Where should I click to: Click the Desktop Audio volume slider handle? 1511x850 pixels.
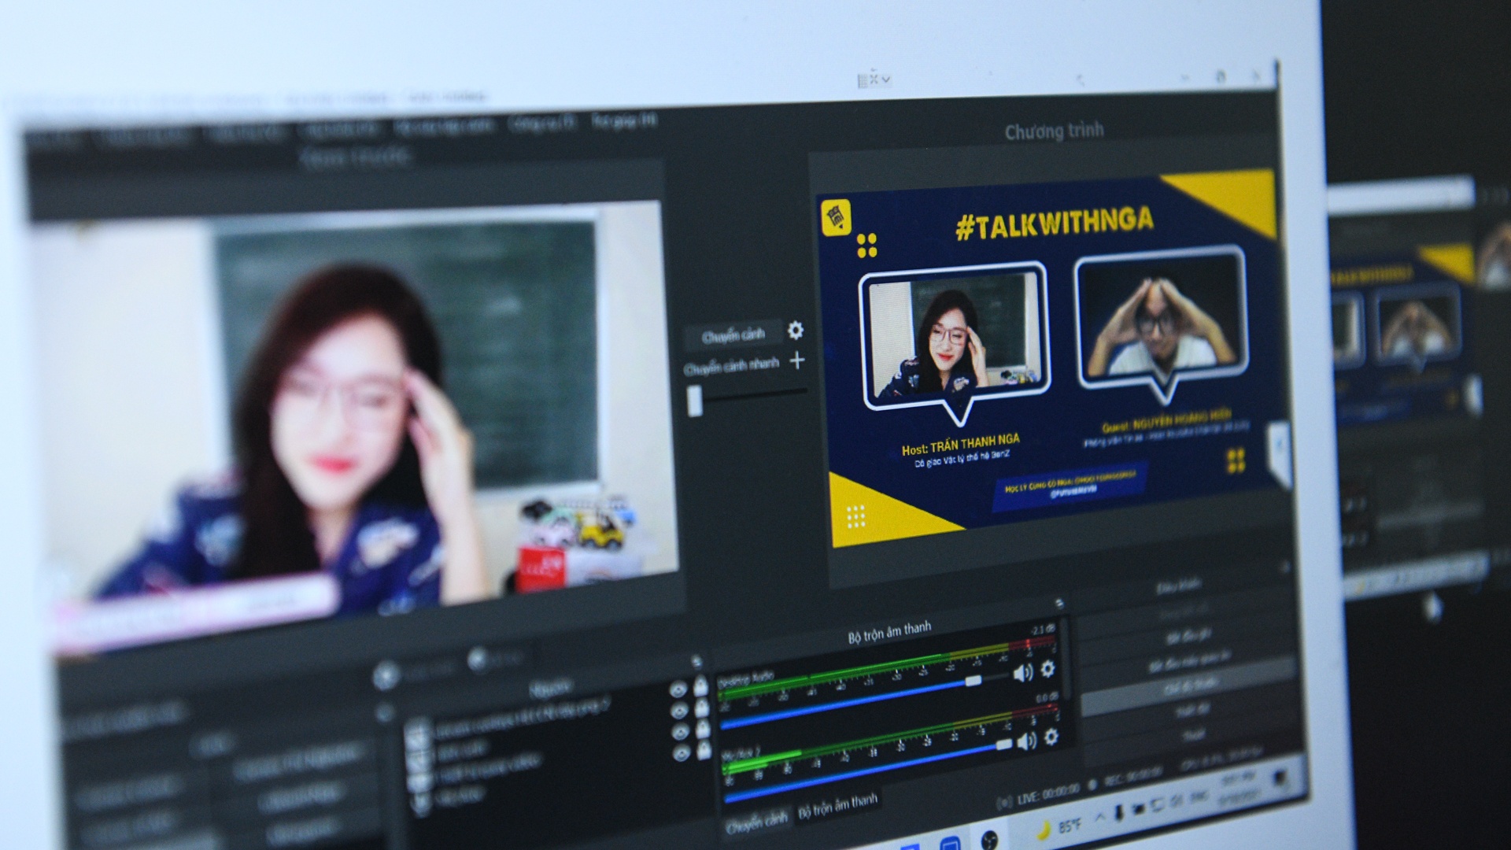(x=973, y=680)
